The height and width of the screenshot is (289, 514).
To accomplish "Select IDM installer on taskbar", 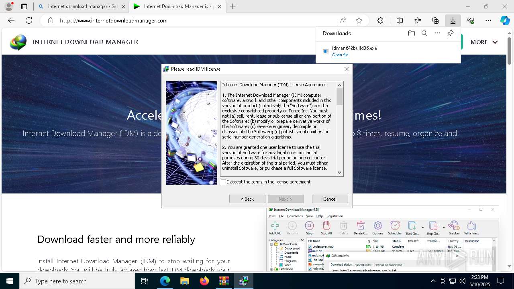I will [244, 281].
